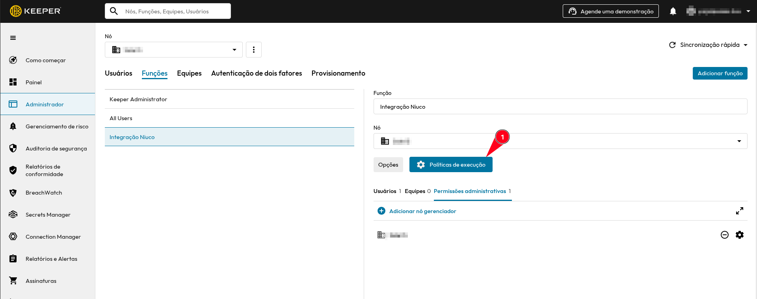Screen dimensions: 757x299
Task: Select the Funções tab
Action: tap(154, 73)
